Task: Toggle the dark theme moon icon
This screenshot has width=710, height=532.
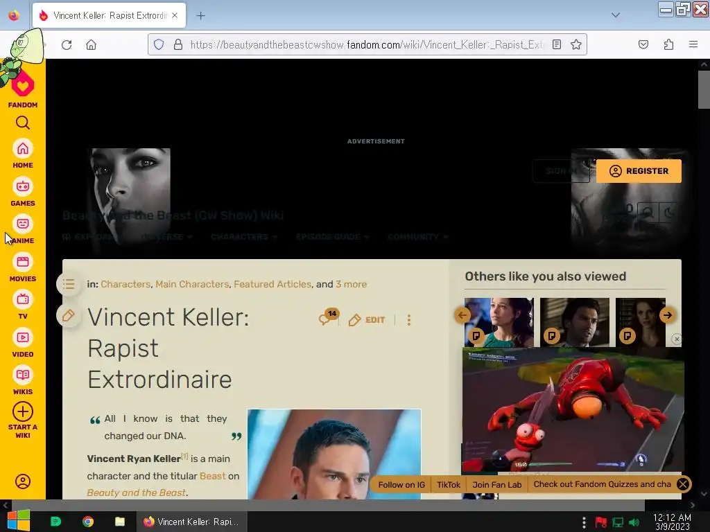Action: pos(669,212)
